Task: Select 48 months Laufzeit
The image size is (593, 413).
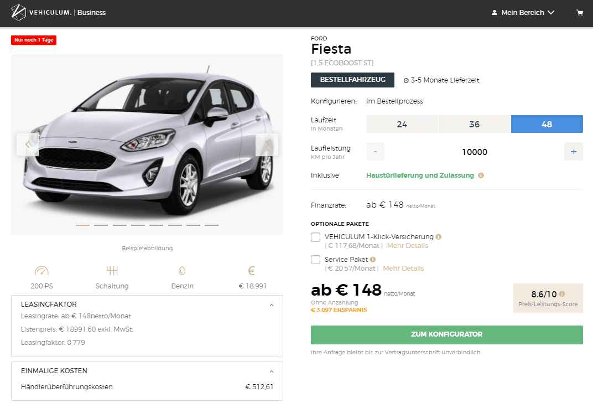Action: [x=547, y=124]
